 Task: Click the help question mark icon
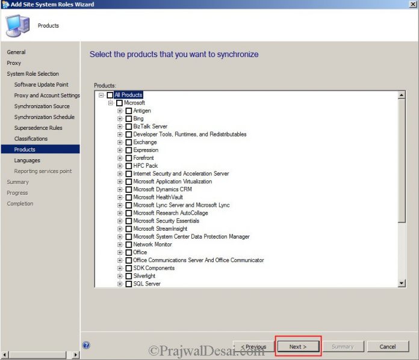[x=86, y=345]
